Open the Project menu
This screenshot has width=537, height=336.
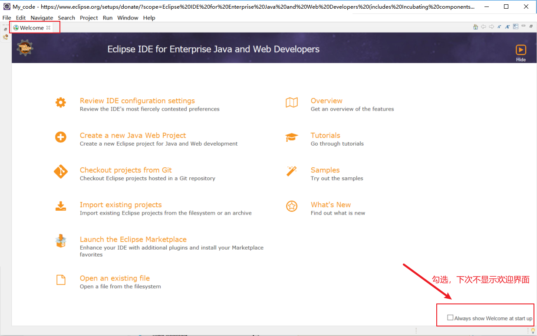pos(89,18)
